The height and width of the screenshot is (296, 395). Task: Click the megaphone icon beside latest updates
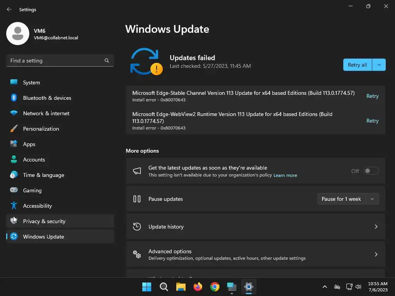click(137, 171)
